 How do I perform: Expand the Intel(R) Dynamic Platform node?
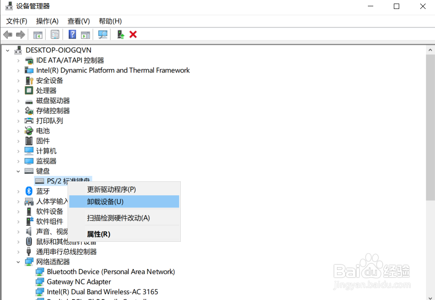pos(18,71)
